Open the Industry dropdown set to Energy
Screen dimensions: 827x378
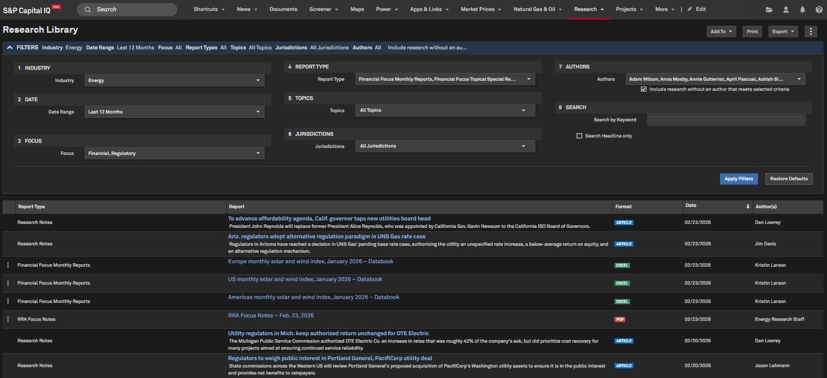point(174,80)
